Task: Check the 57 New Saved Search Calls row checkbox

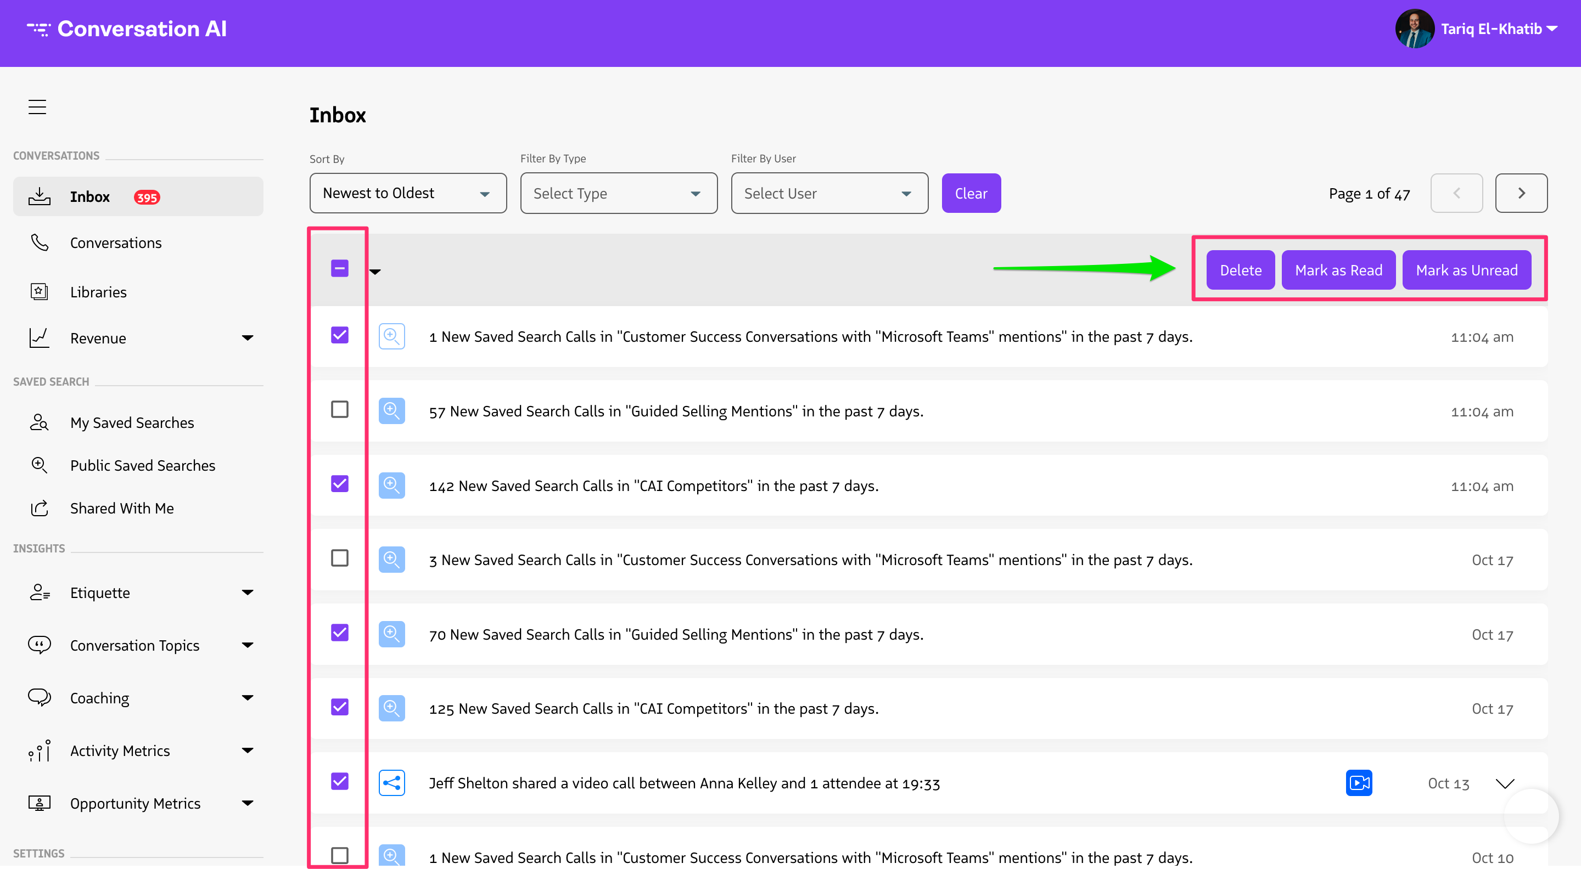Action: tap(339, 409)
